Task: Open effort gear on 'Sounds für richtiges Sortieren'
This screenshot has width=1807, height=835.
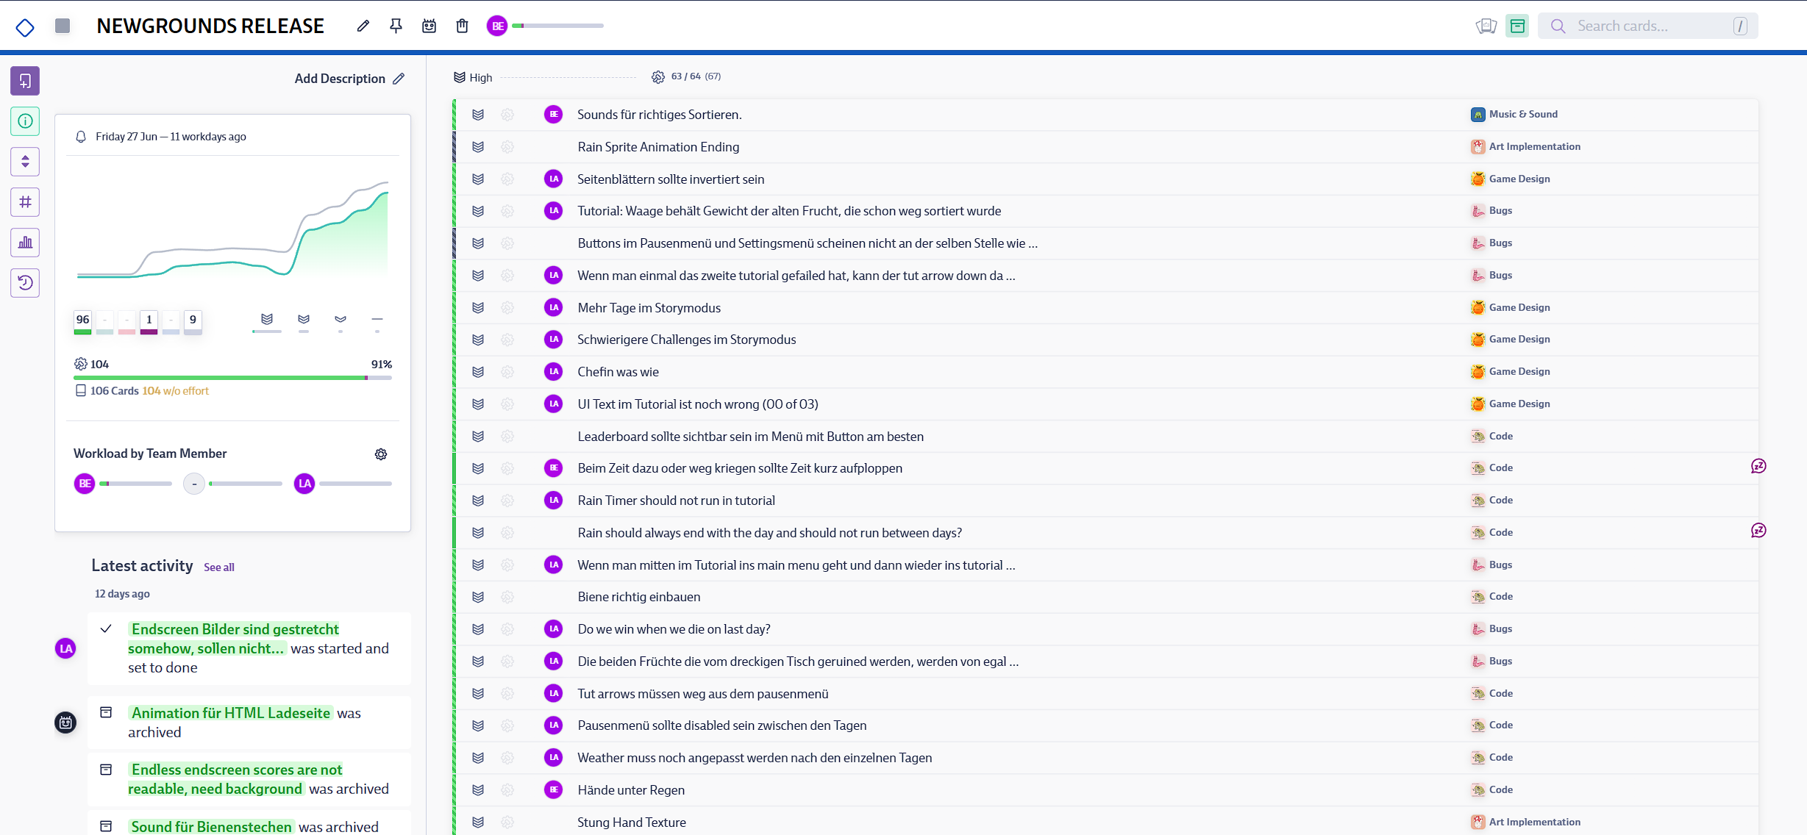Action: (x=507, y=115)
